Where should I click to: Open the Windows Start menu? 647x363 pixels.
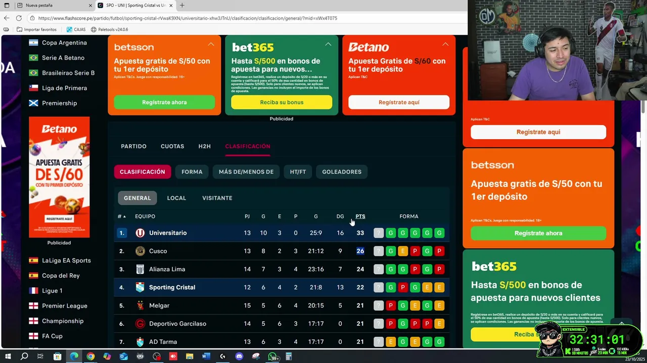coord(7,356)
